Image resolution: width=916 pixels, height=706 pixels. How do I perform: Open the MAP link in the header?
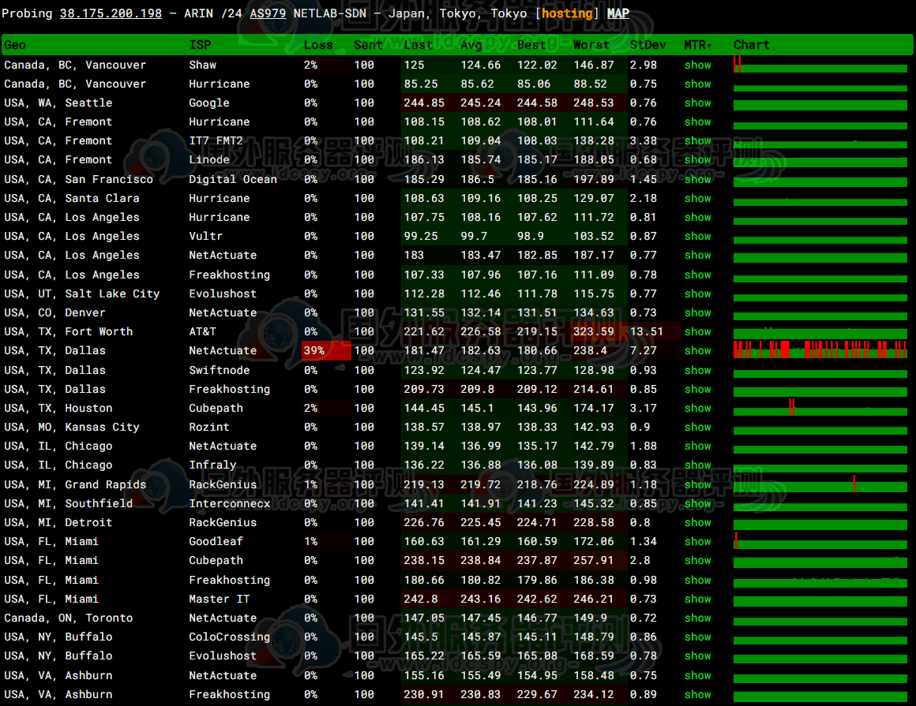618,13
